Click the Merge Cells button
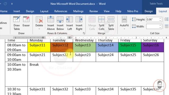Image resolution: width=169 pixels, height=95 pixels. point(92,23)
